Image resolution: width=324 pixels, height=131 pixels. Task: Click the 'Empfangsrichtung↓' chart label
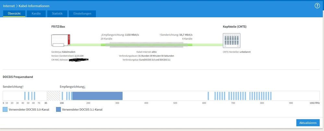pos(73,87)
